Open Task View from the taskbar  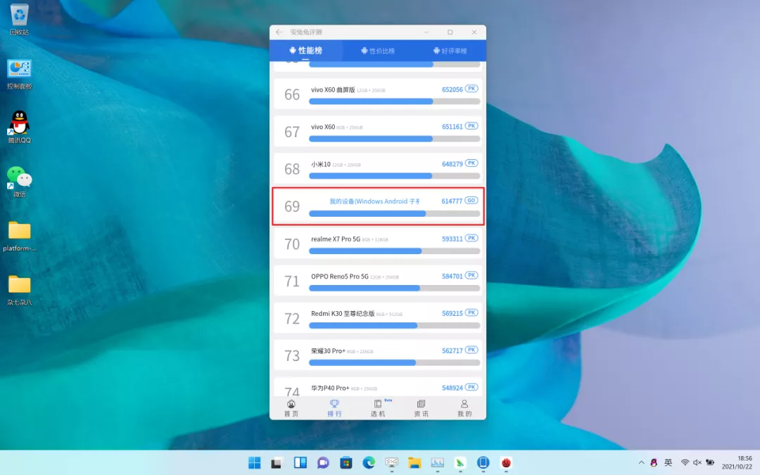point(277,463)
